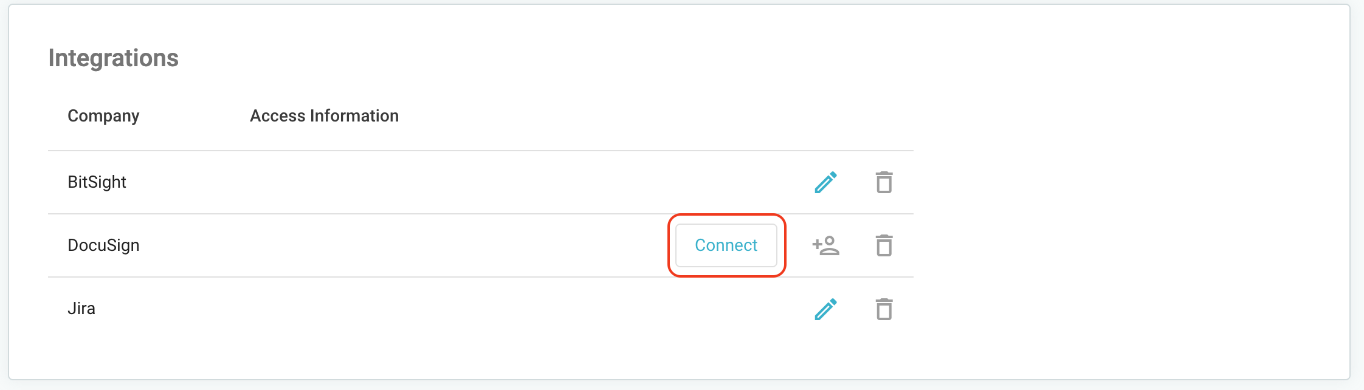Click the BitSight row label

[x=97, y=182]
